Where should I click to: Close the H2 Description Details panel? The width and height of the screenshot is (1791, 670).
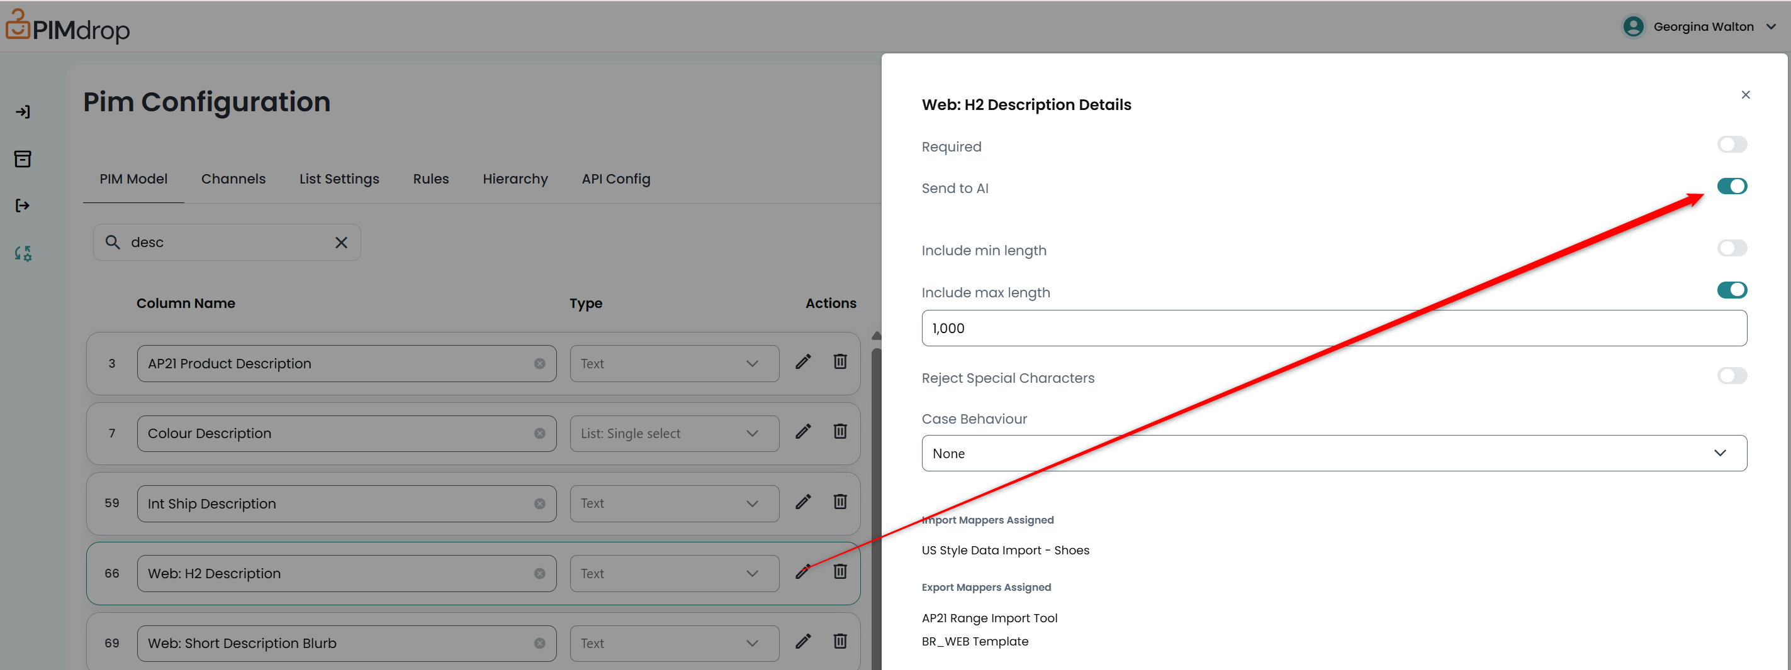[1745, 95]
